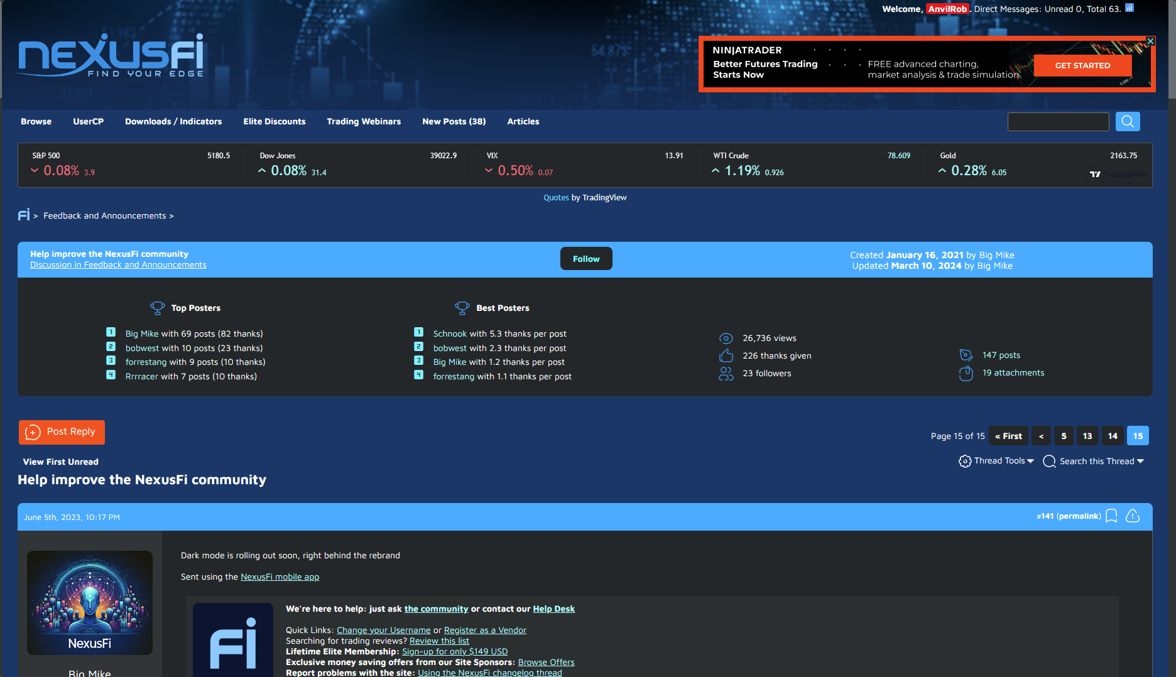This screenshot has height=677, width=1176.
Task: Go to page 13
Action: (1087, 436)
